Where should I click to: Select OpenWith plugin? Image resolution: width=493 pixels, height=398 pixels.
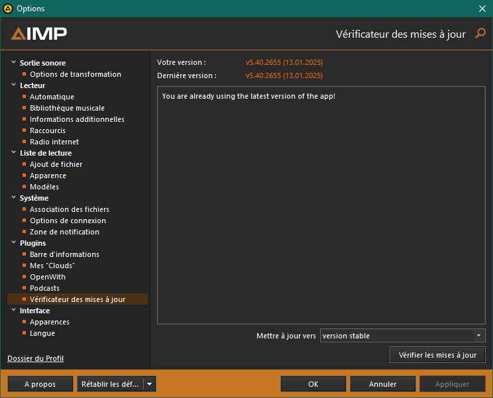click(x=48, y=277)
